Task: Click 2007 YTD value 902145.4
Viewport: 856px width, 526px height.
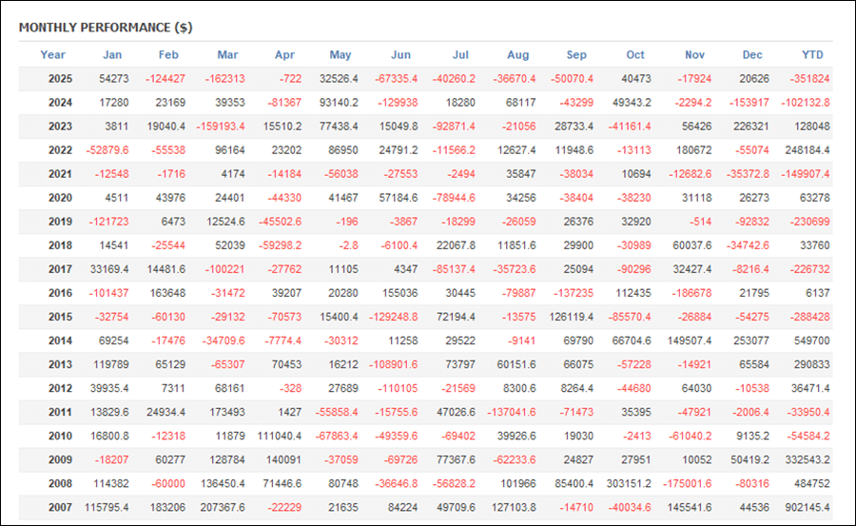Action: 805,506
